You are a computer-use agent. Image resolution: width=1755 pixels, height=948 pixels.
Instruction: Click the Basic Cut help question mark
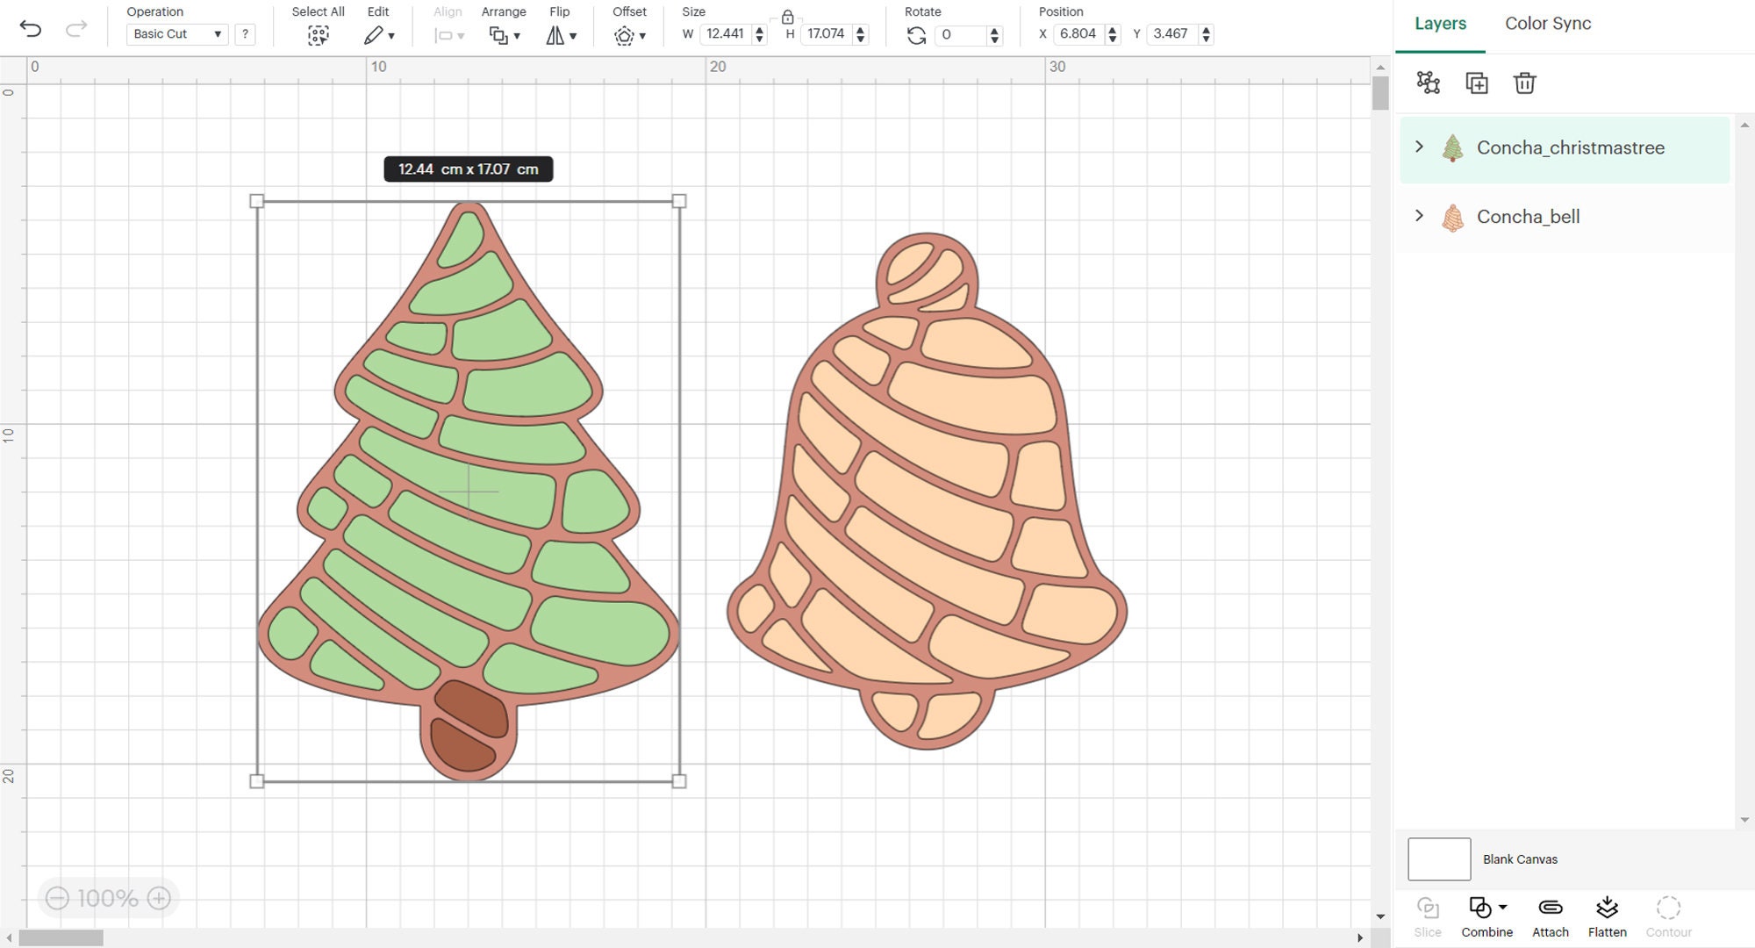point(246,34)
